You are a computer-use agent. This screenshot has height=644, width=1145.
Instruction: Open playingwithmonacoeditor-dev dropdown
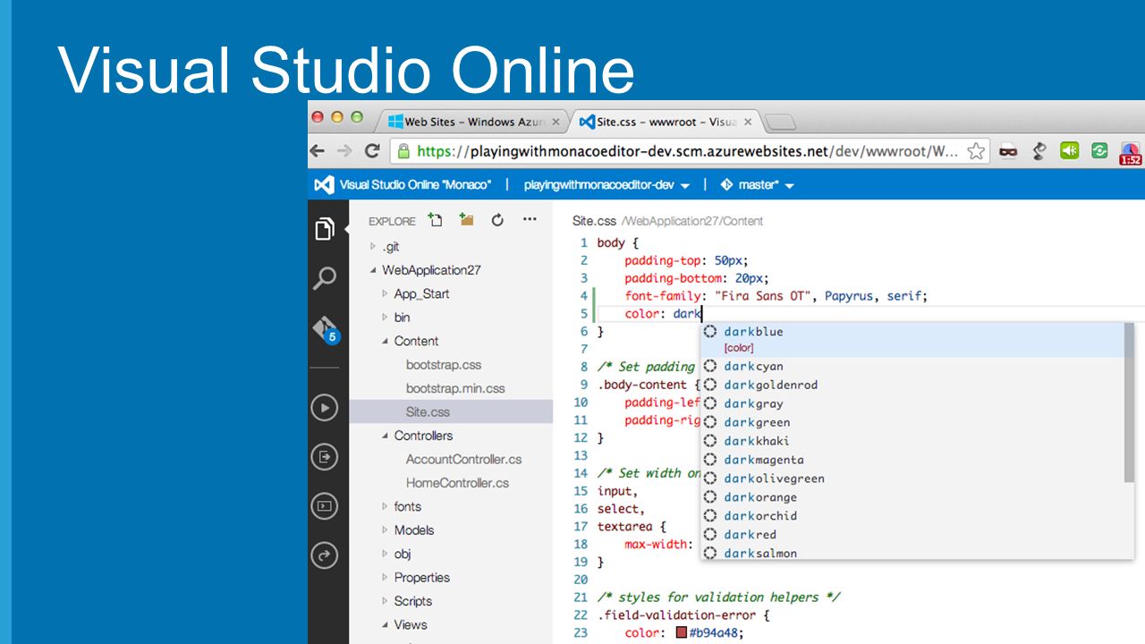(x=606, y=185)
